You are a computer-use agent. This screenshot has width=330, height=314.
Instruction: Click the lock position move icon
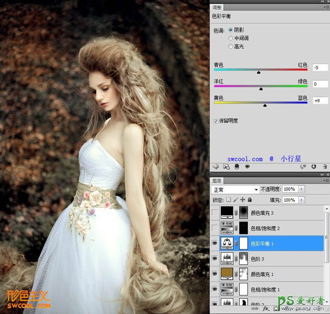point(243,200)
